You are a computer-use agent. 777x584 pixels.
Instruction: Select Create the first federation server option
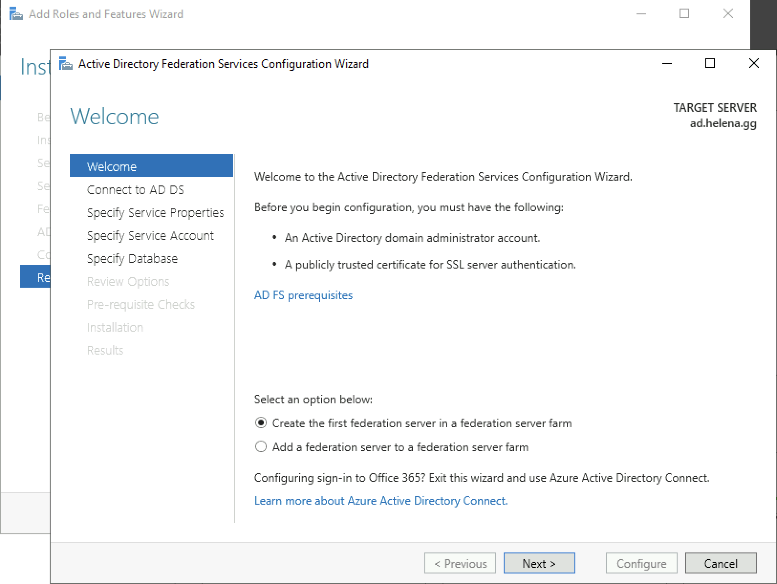pyautogui.click(x=261, y=423)
